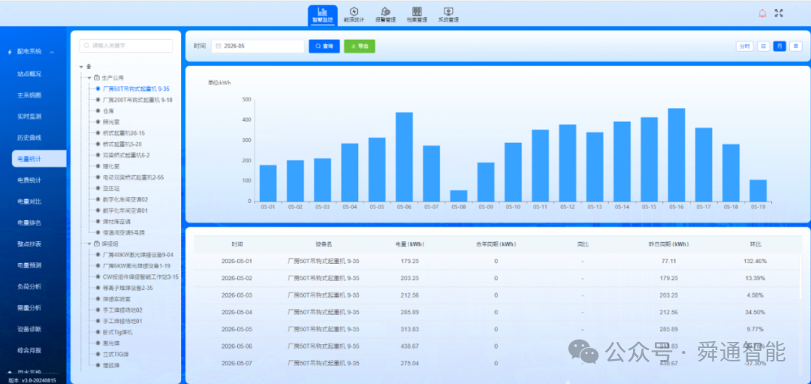Click the 05-06 bar in the chart
Image resolution: width=811 pixels, height=384 pixels.
click(x=404, y=157)
